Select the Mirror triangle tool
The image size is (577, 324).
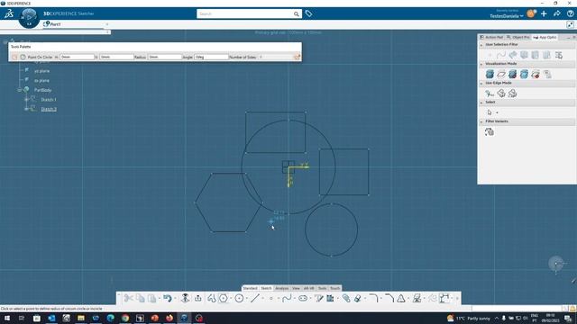(x=401, y=298)
